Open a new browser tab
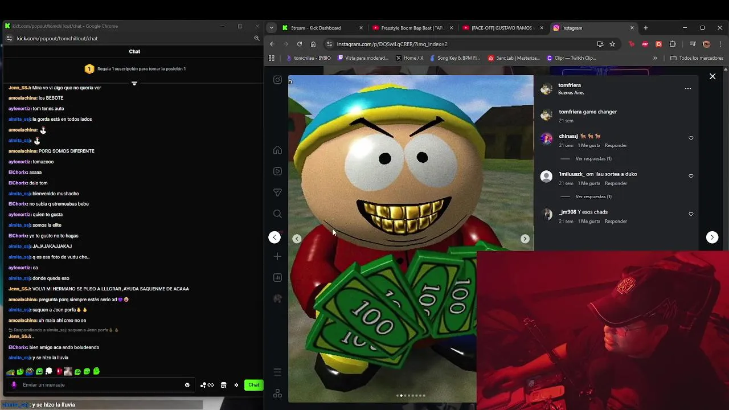The image size is (729, 410). click(645, 28)
